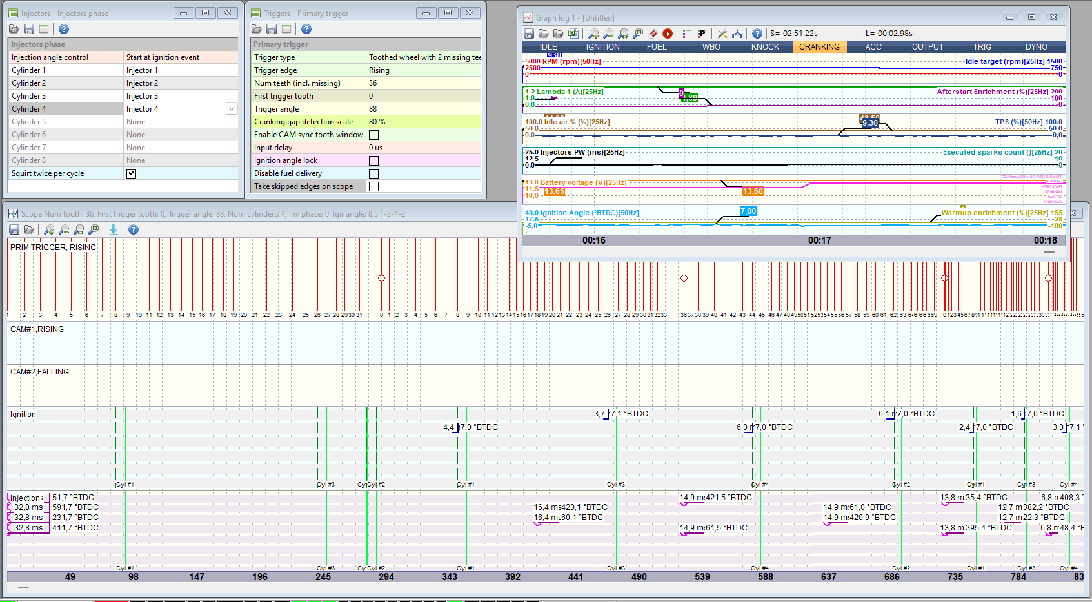The image size is (1092, 602).
Task: Select the Injection angle control value field
Action: [x=181, y=57]
